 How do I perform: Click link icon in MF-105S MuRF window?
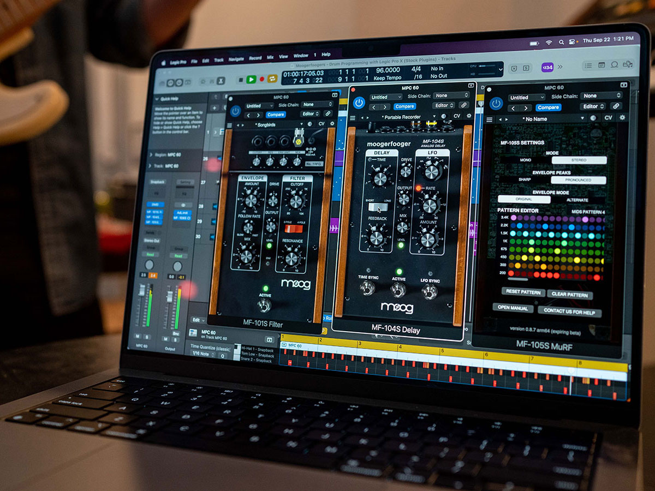(616, 106)
